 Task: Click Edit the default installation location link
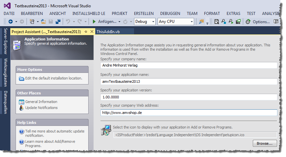click(x=54, y=78)
